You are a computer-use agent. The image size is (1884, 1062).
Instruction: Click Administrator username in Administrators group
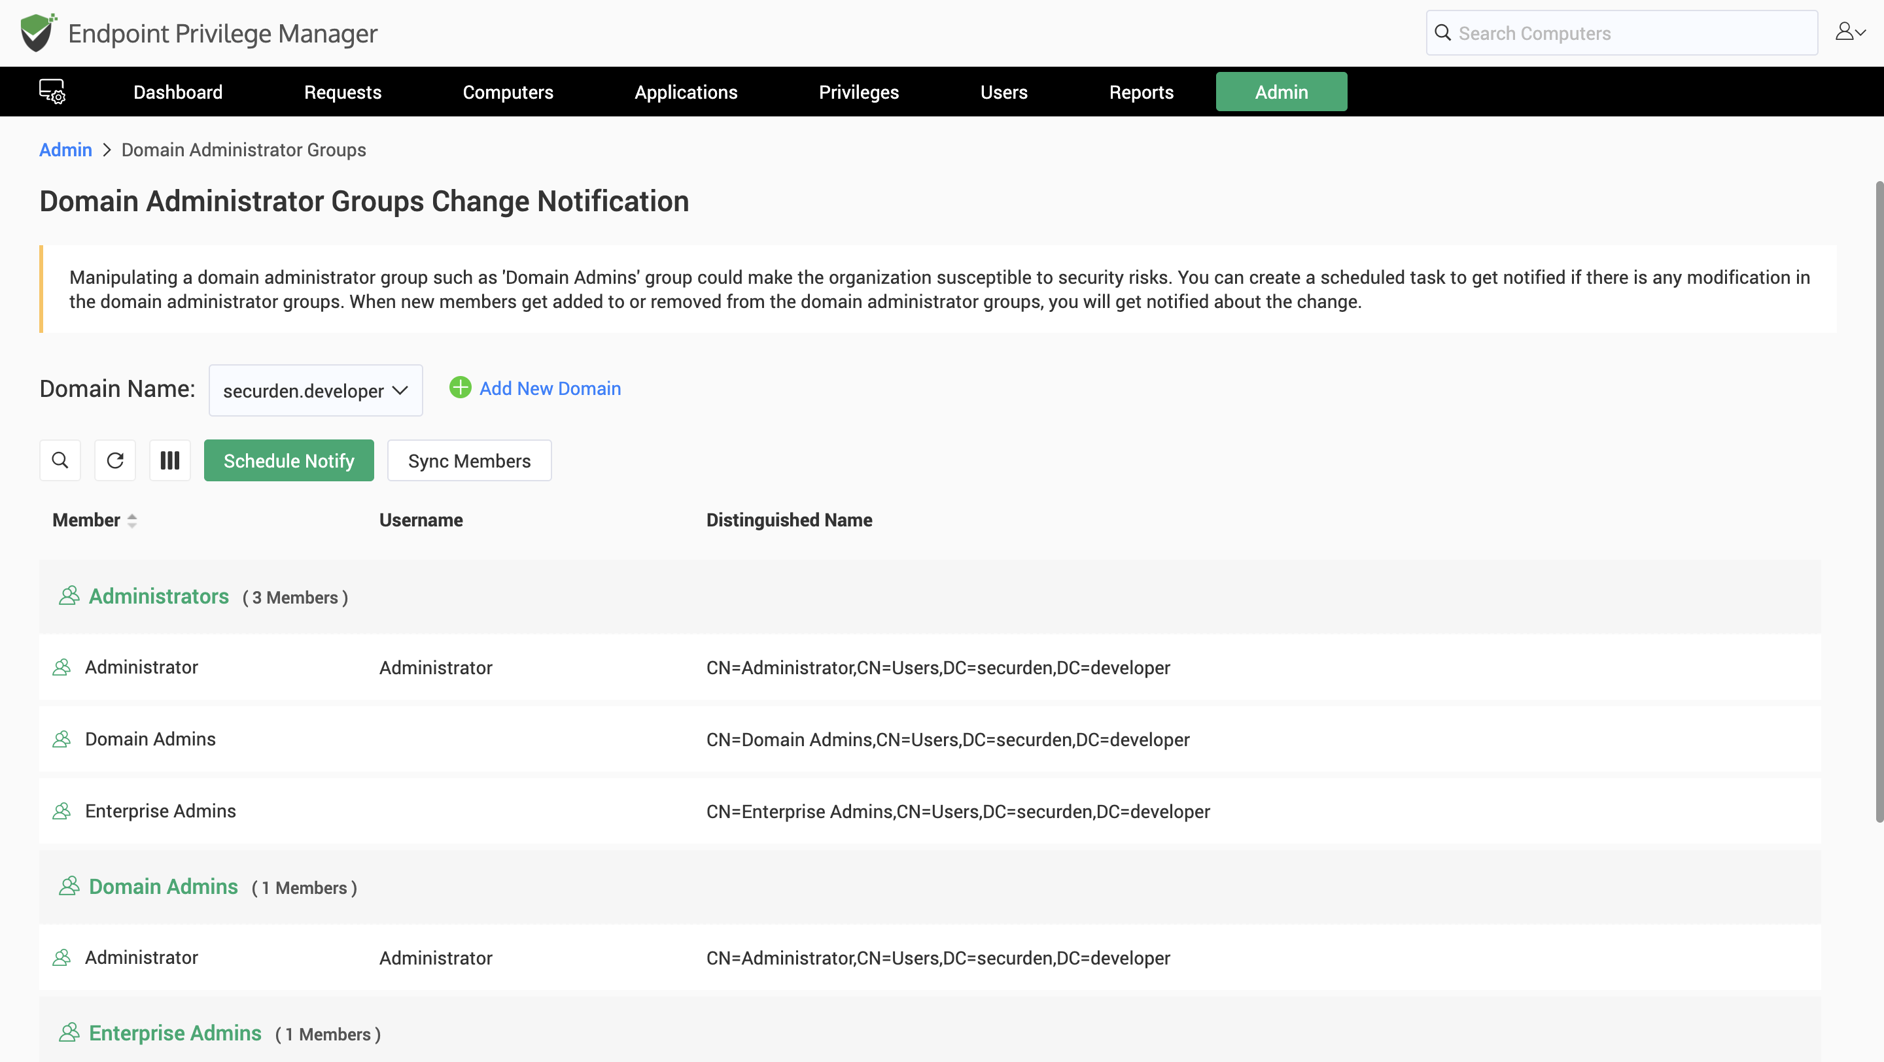coord(436,668)
